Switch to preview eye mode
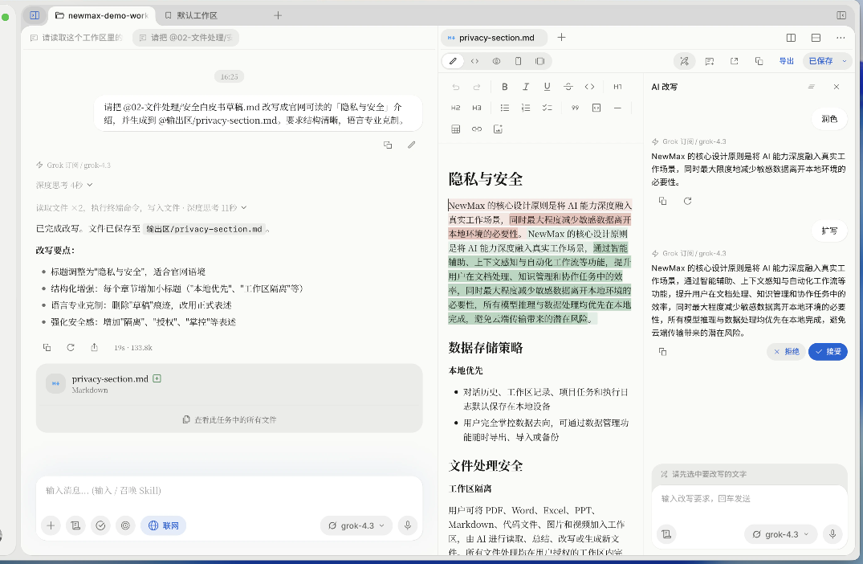 click(496, 61)
